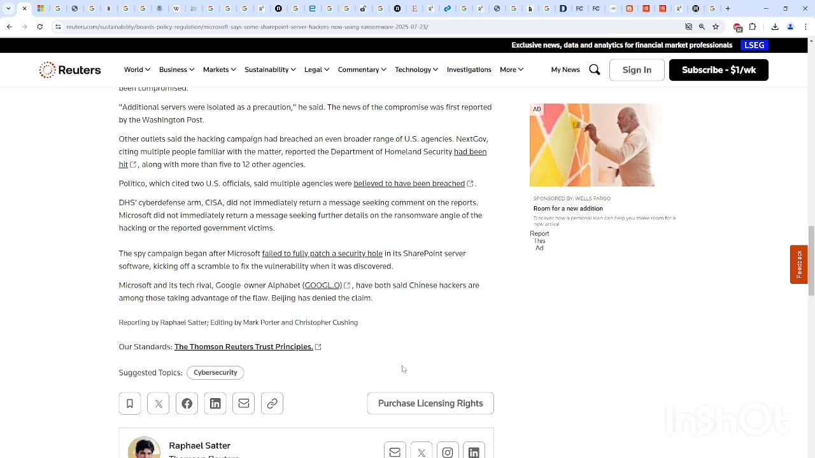This screenshot has width=815, height=458.
Task: Expand the More menu
Action: tap(512, 70)
